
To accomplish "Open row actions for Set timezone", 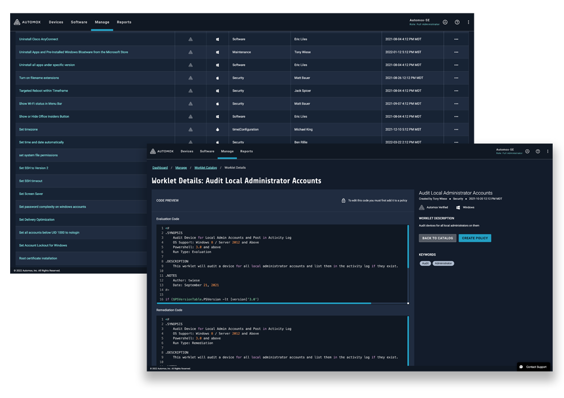I will pos(456,129).
